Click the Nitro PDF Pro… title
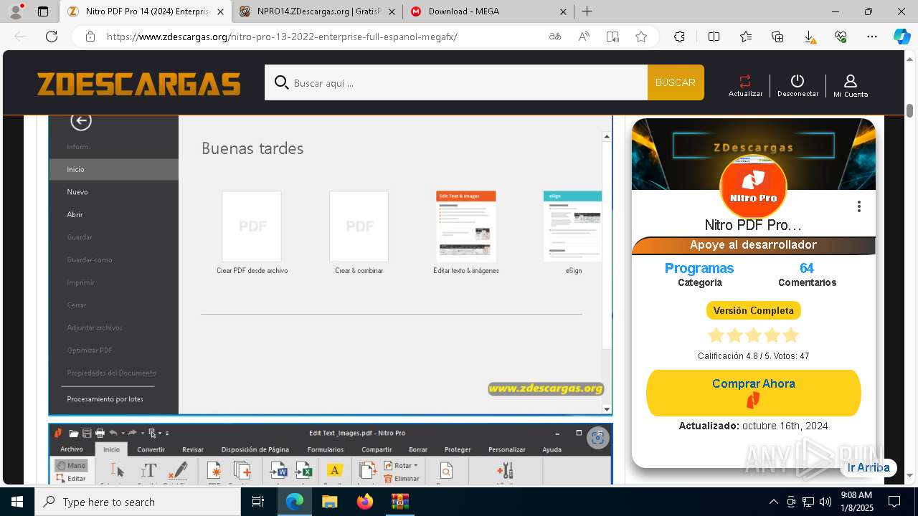 tap(753, 225)
